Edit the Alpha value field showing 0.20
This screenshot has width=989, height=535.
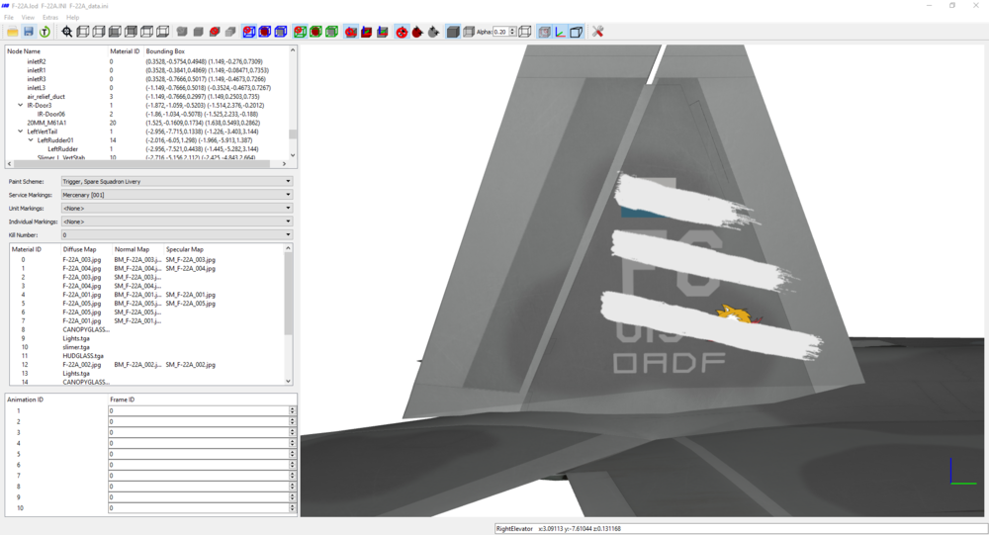[x=500, y=32]
